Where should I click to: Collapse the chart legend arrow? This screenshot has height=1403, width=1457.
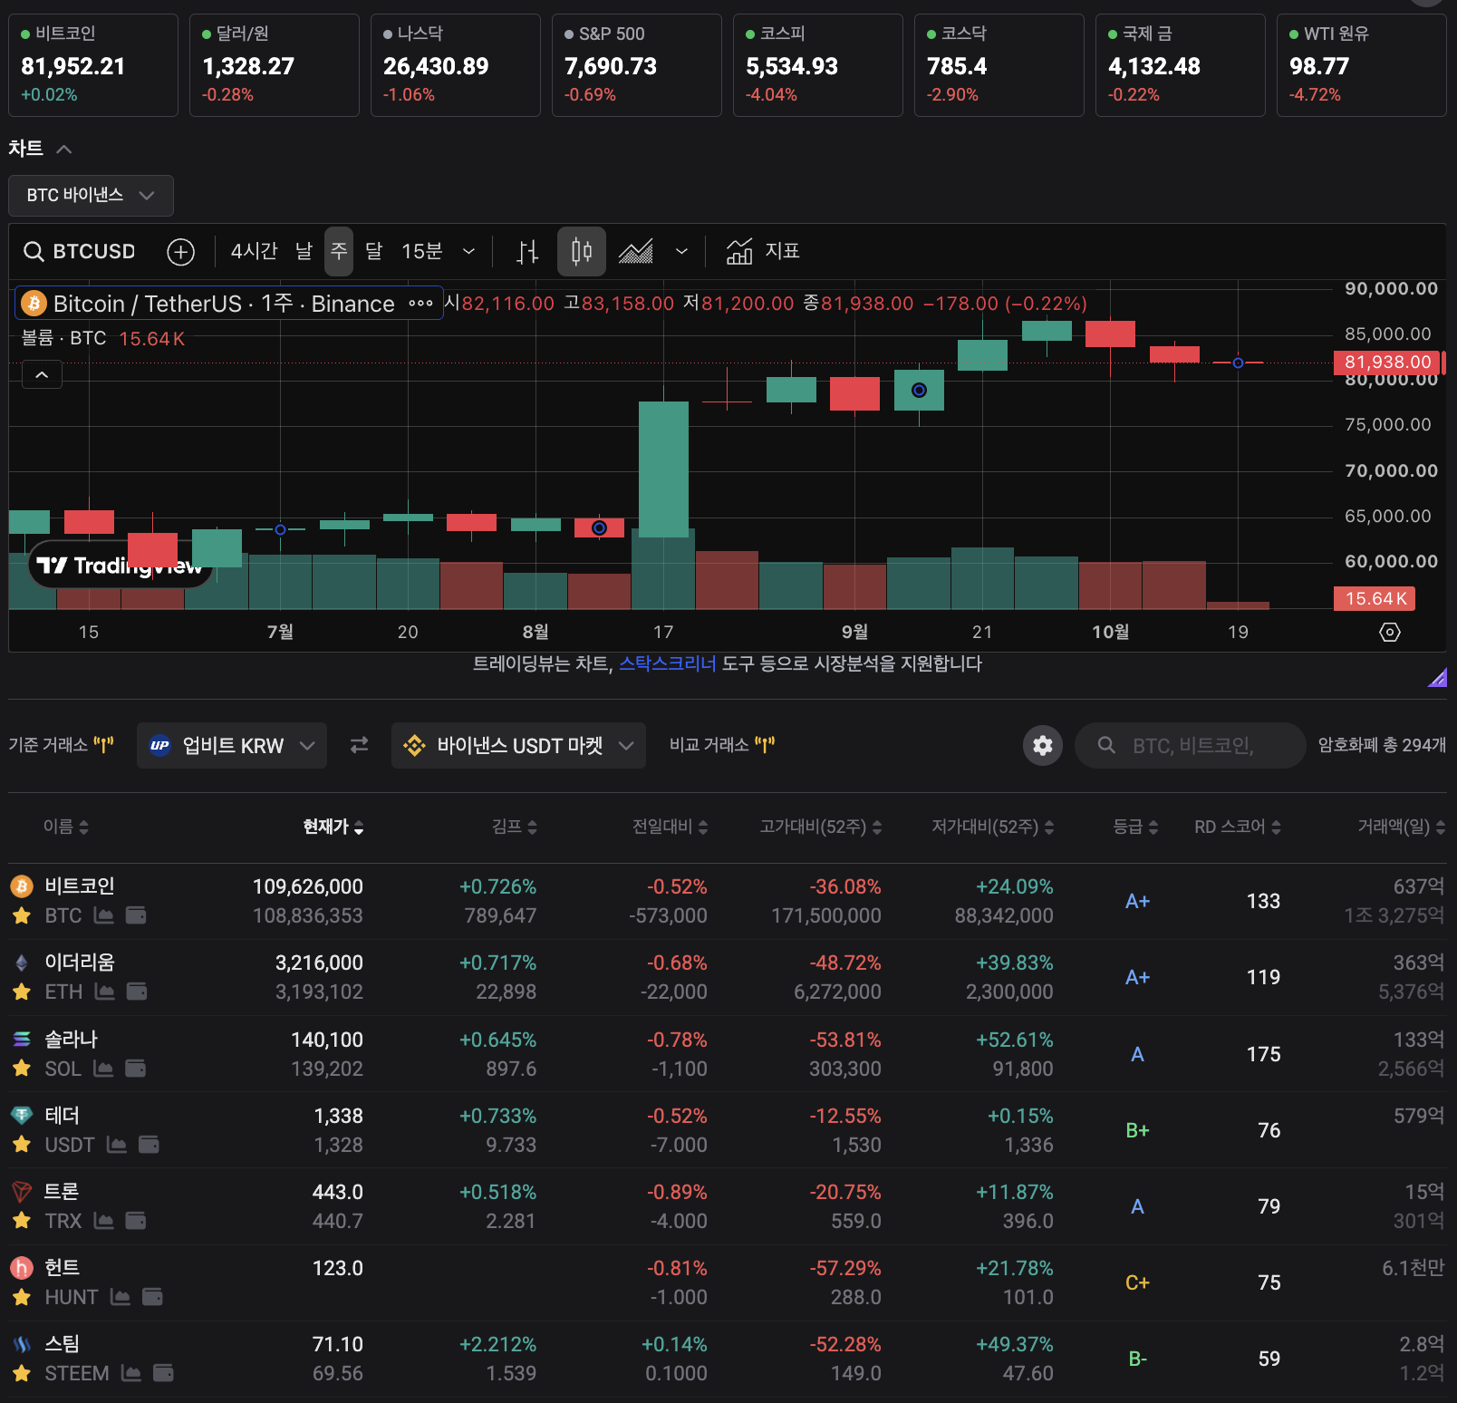click(x=42, y=374)
